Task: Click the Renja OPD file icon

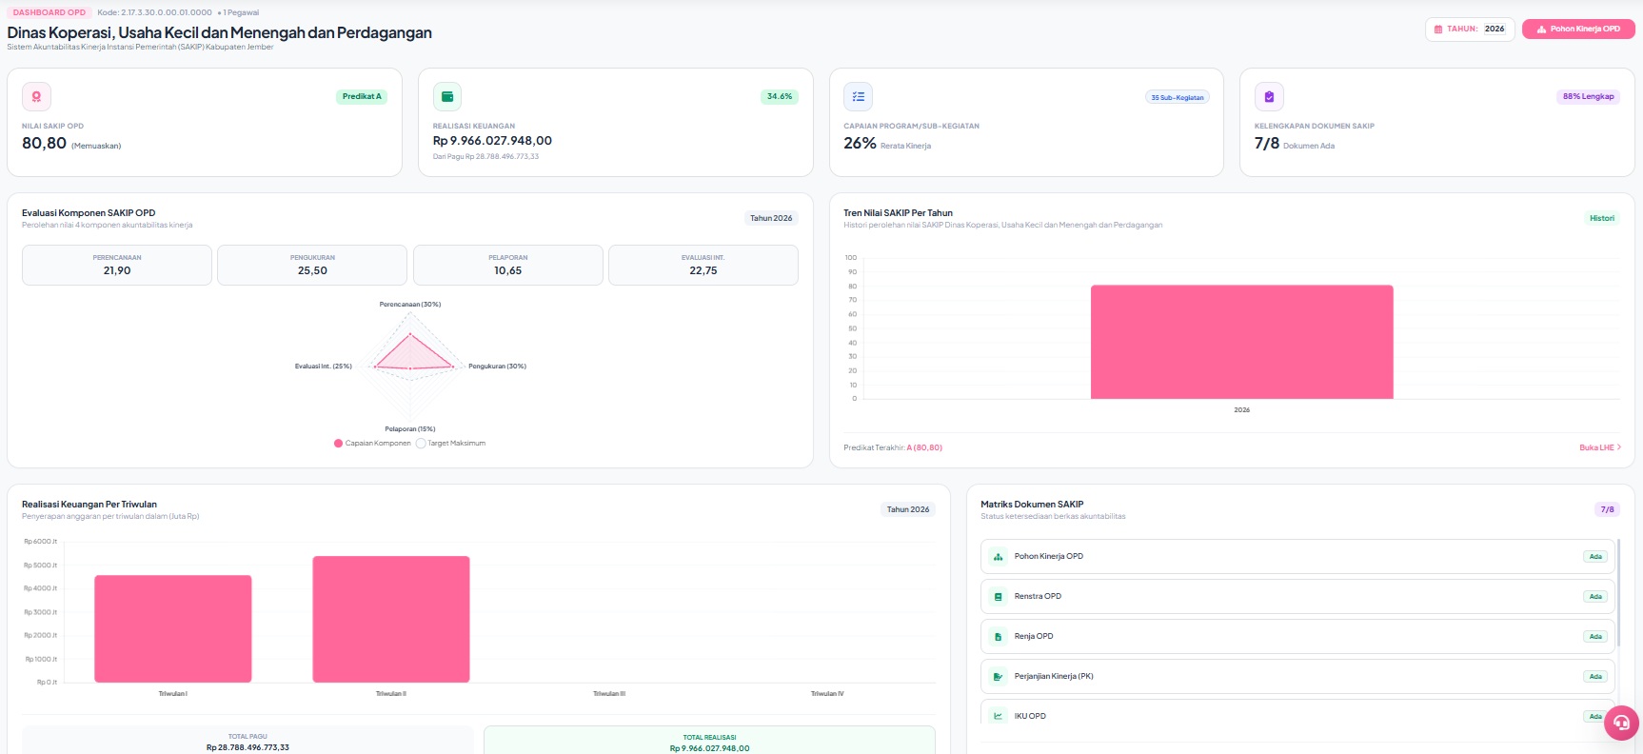Action: (998, 637)
